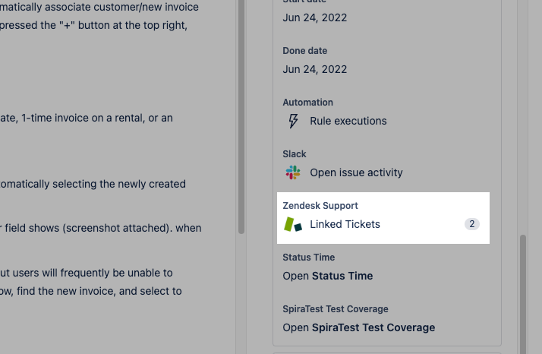The height and width of the screenshot is (354, 542).
Task: Click the SpiraTest Test Coverage label
Action: (336, 309)
